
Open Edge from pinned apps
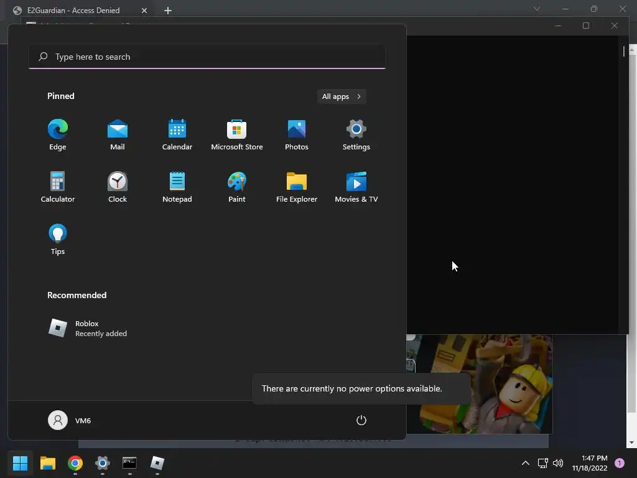(x=58, y=135)
